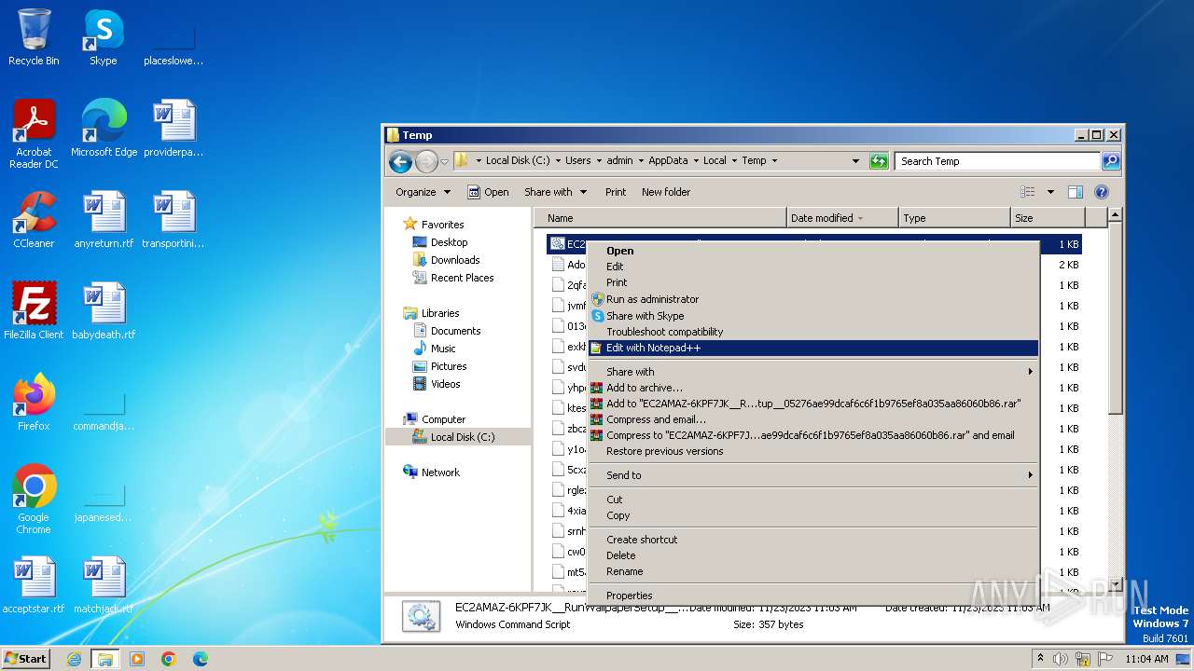Choose Edit in the context menu
Viewport: 1194px width, 671px height.
(812, 267)
